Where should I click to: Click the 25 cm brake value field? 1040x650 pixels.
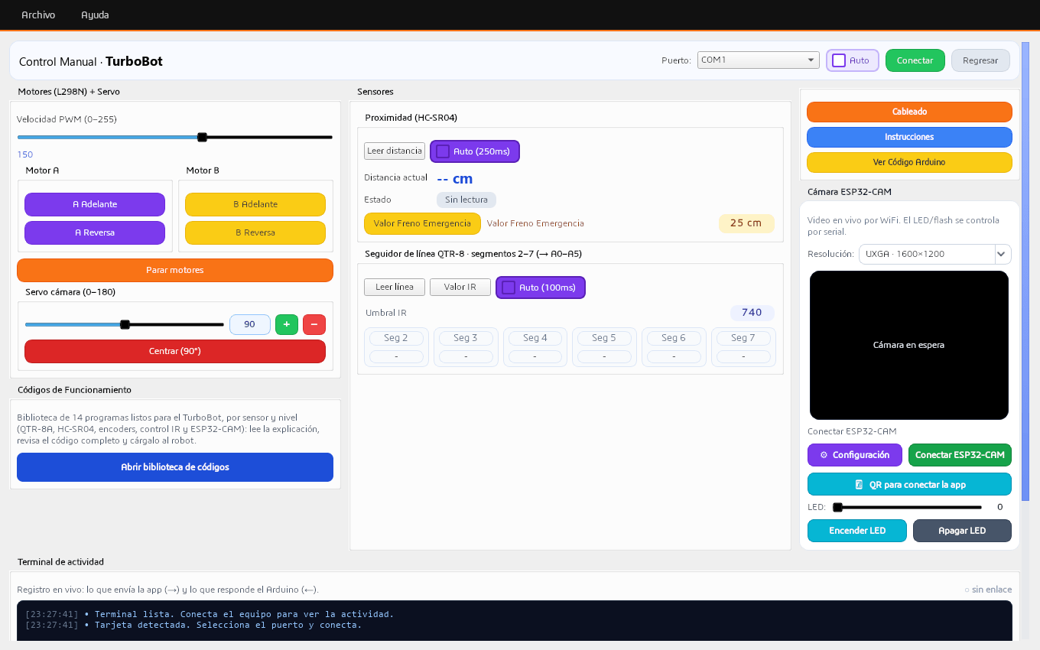tap(746, 223)
